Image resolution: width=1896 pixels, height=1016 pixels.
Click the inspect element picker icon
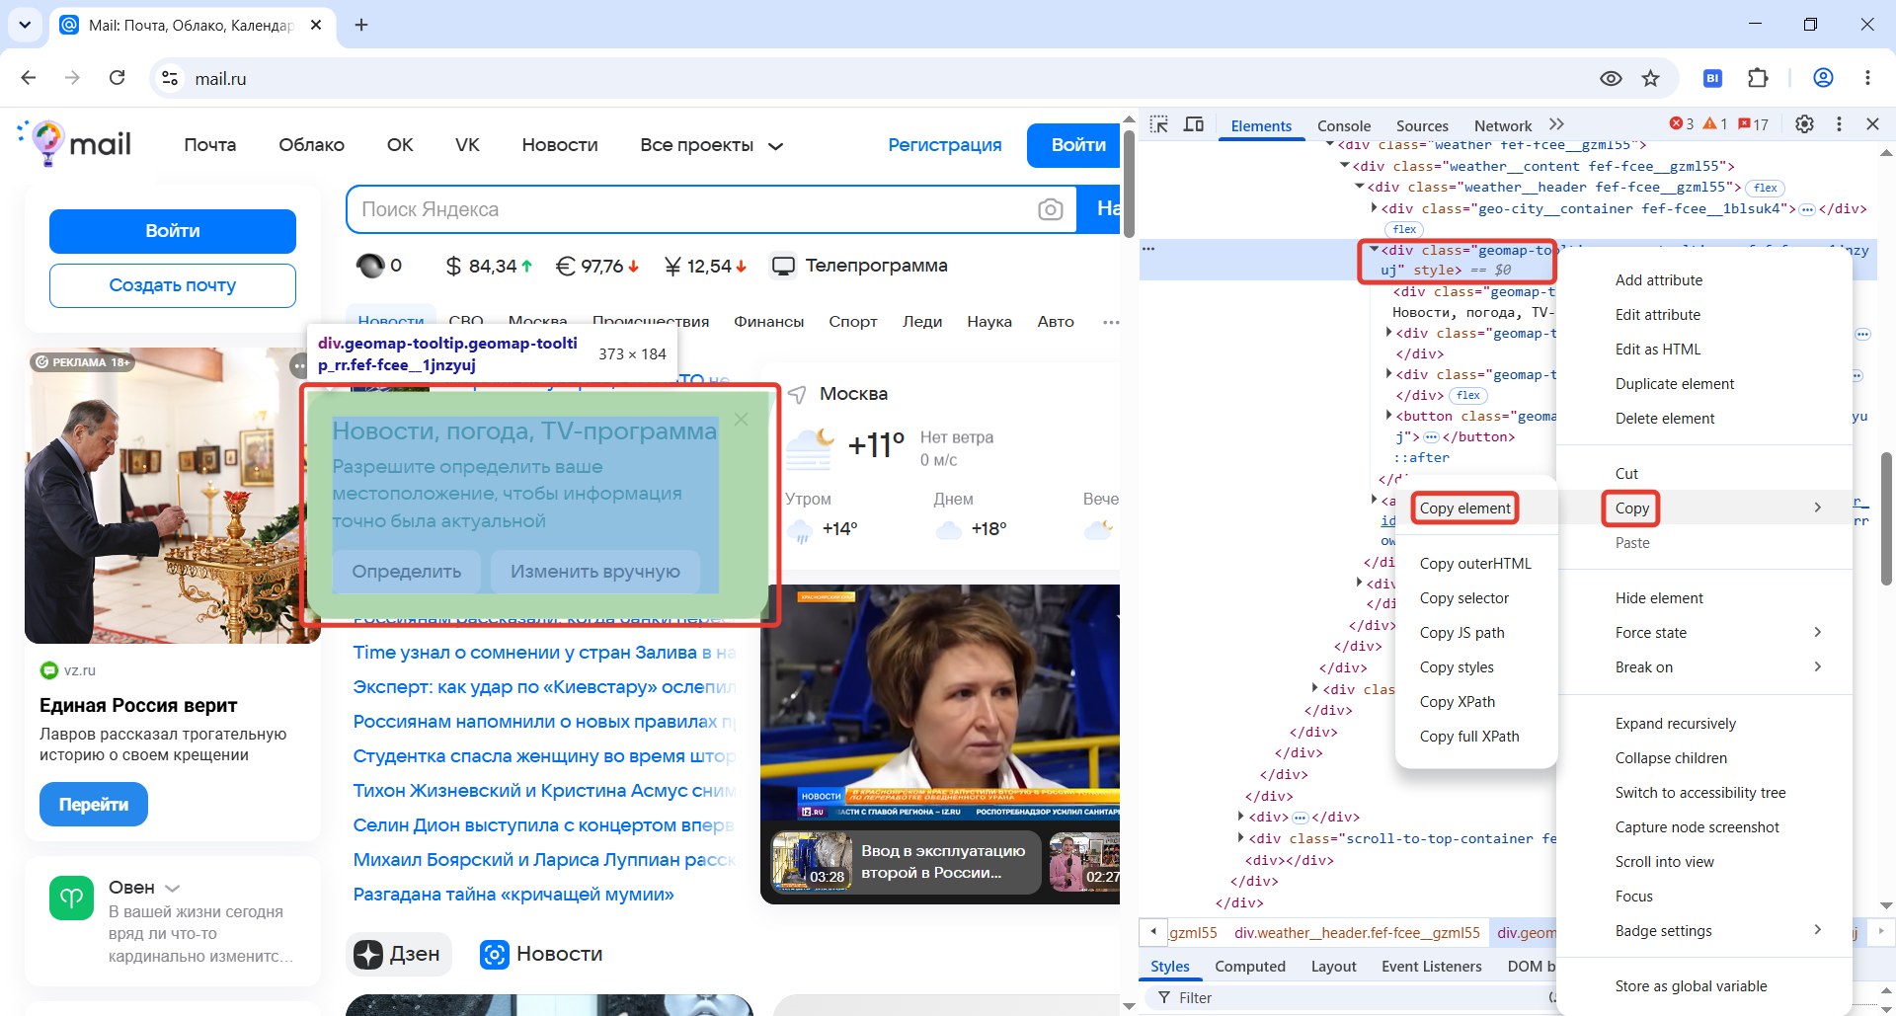coord(1159,124)
